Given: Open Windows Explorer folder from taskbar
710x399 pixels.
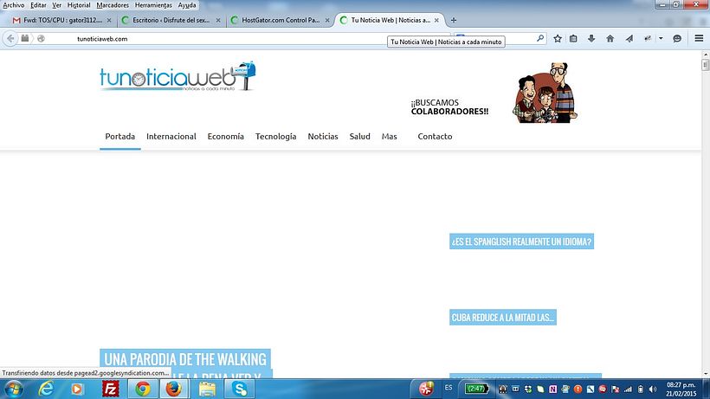Looking at the screenshot, I should pyautogui.click(x=208, y=389).
